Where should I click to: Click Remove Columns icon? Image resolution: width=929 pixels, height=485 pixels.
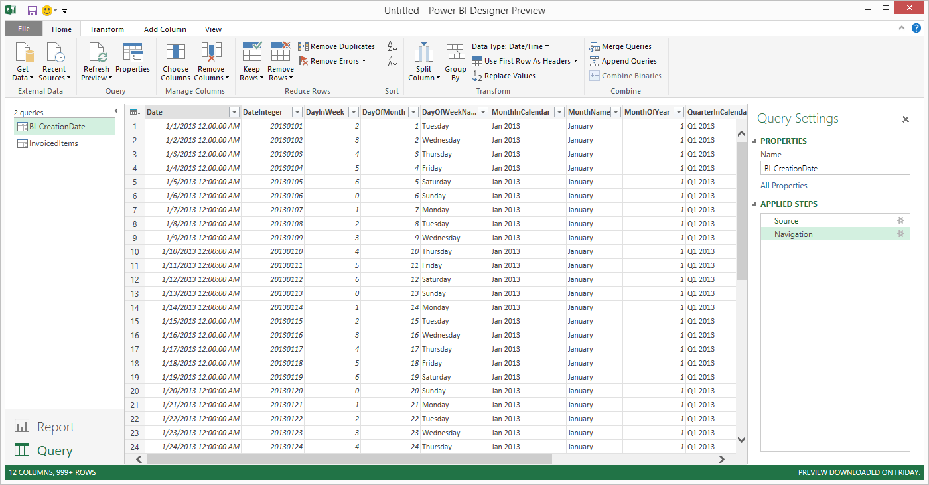[x=211, y=53]
